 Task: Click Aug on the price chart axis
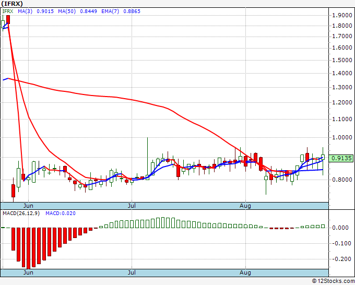245,206
